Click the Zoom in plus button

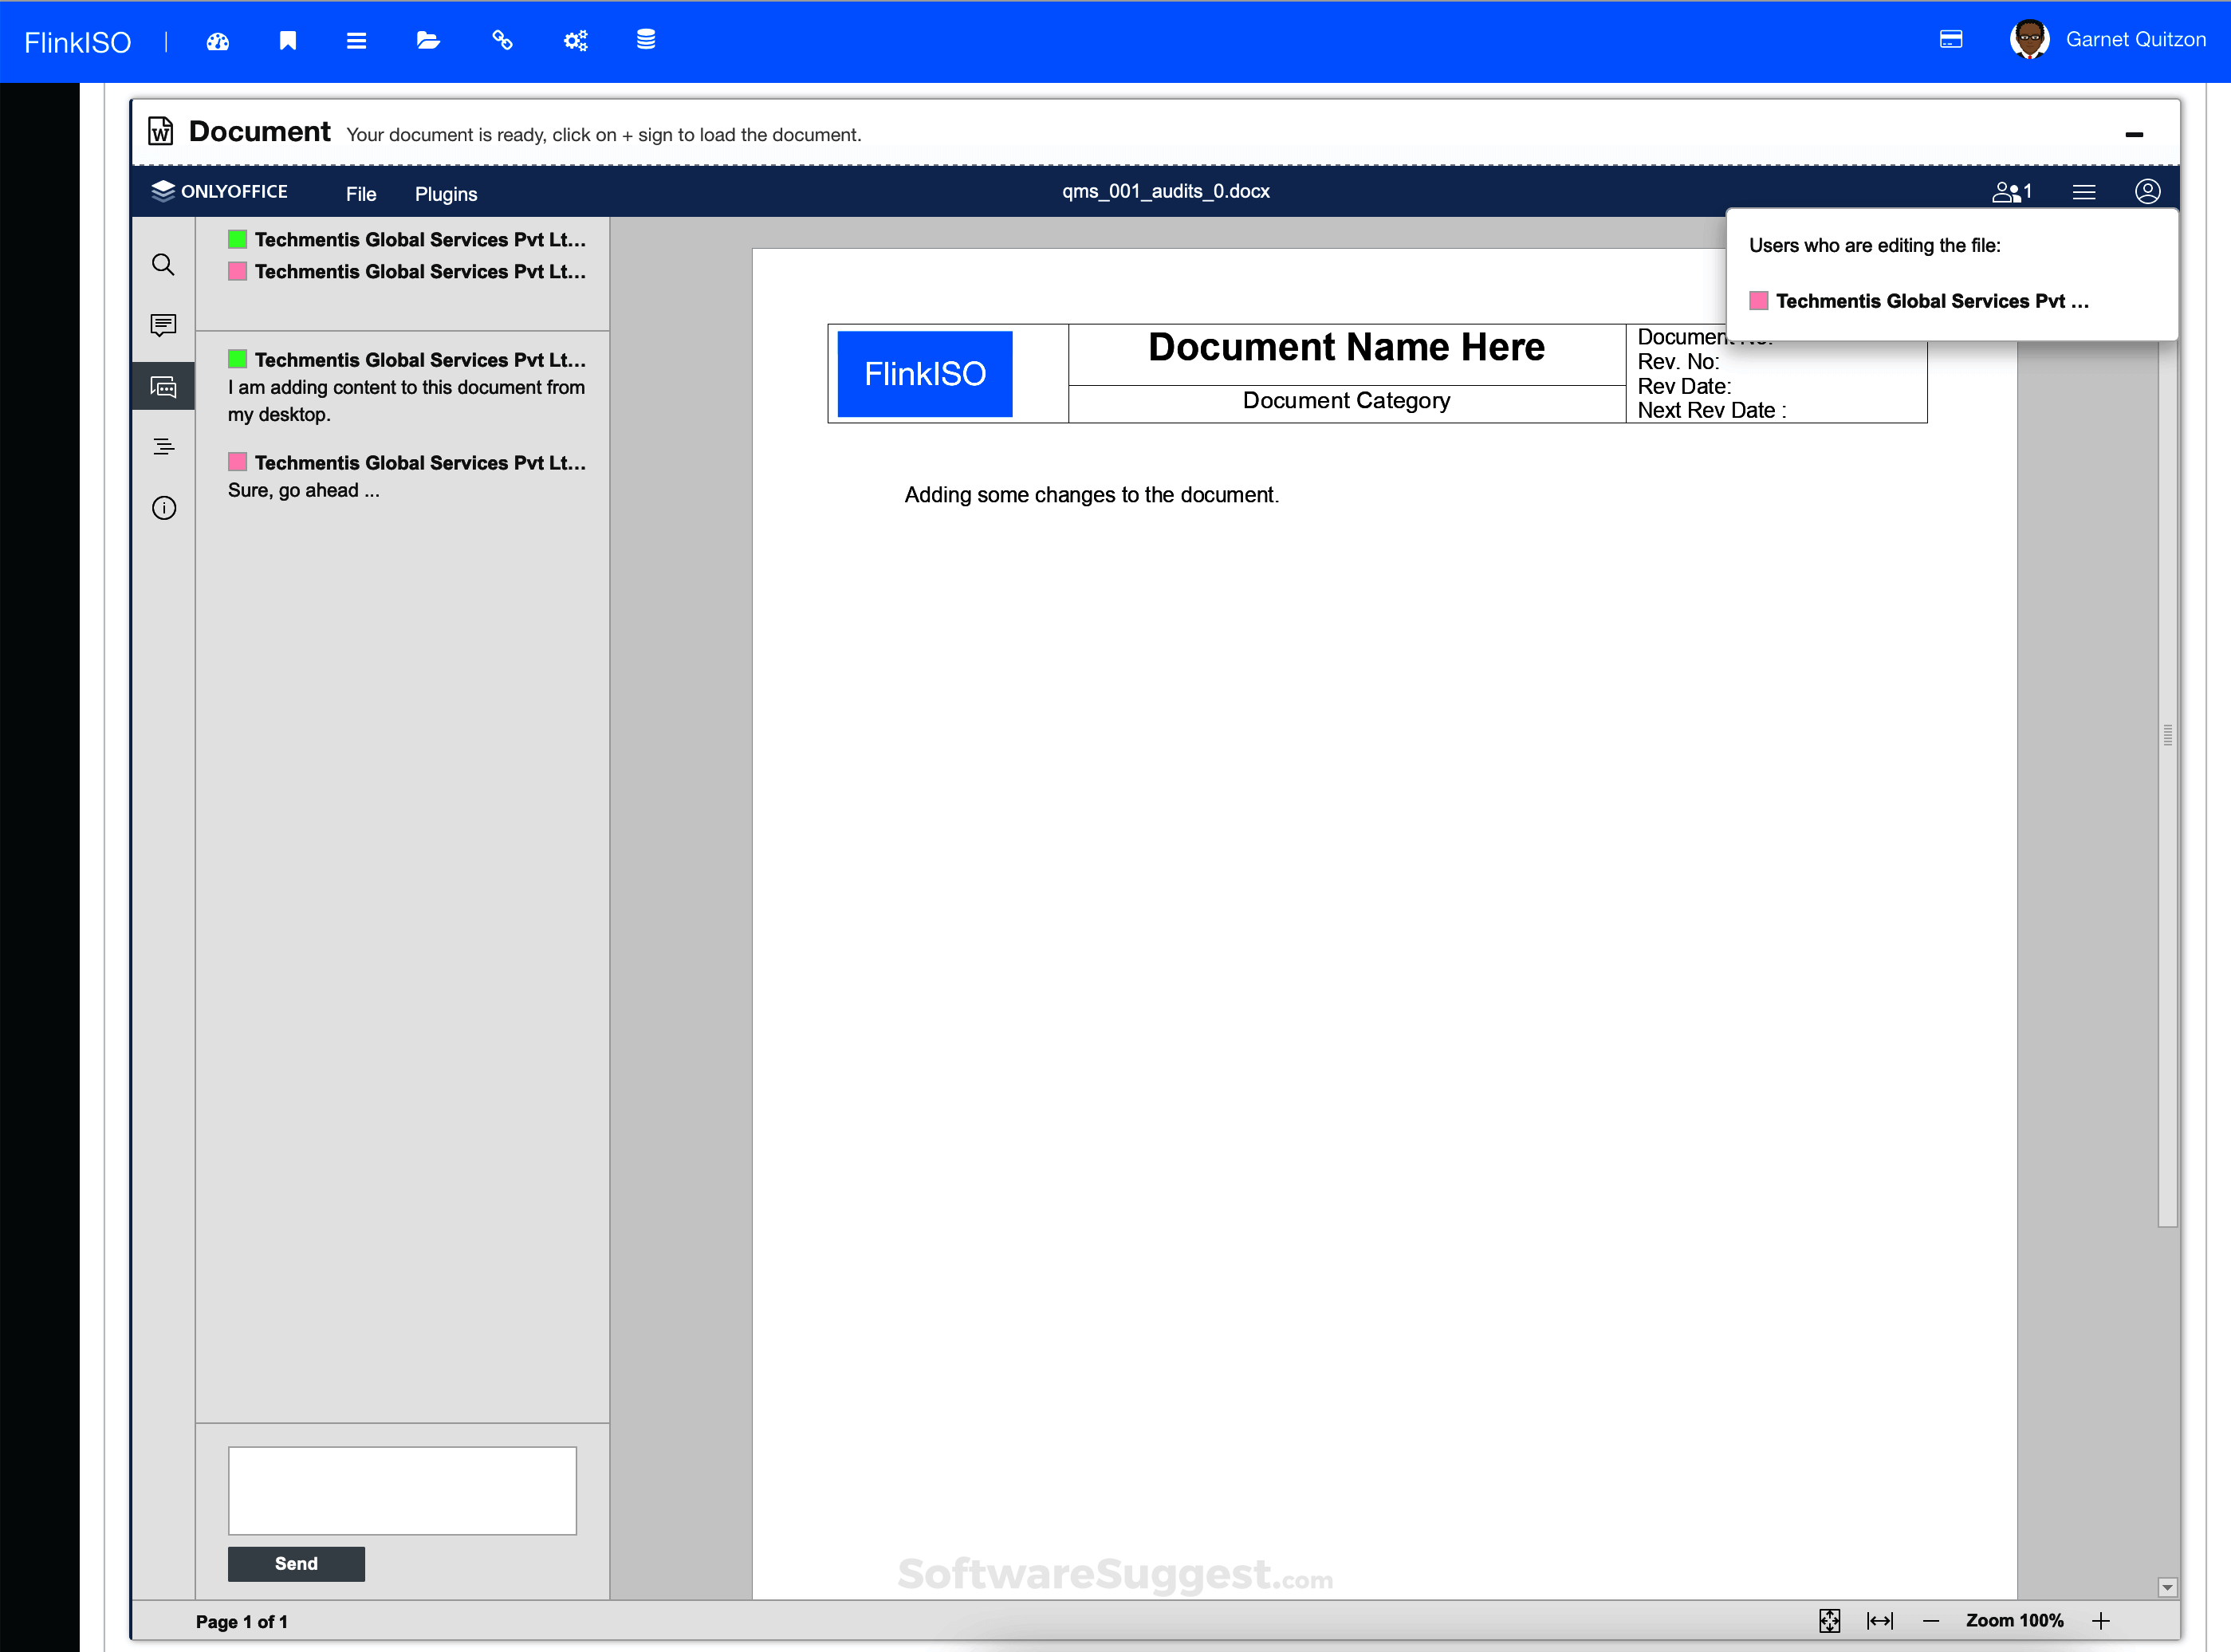pos(2101,1621)
